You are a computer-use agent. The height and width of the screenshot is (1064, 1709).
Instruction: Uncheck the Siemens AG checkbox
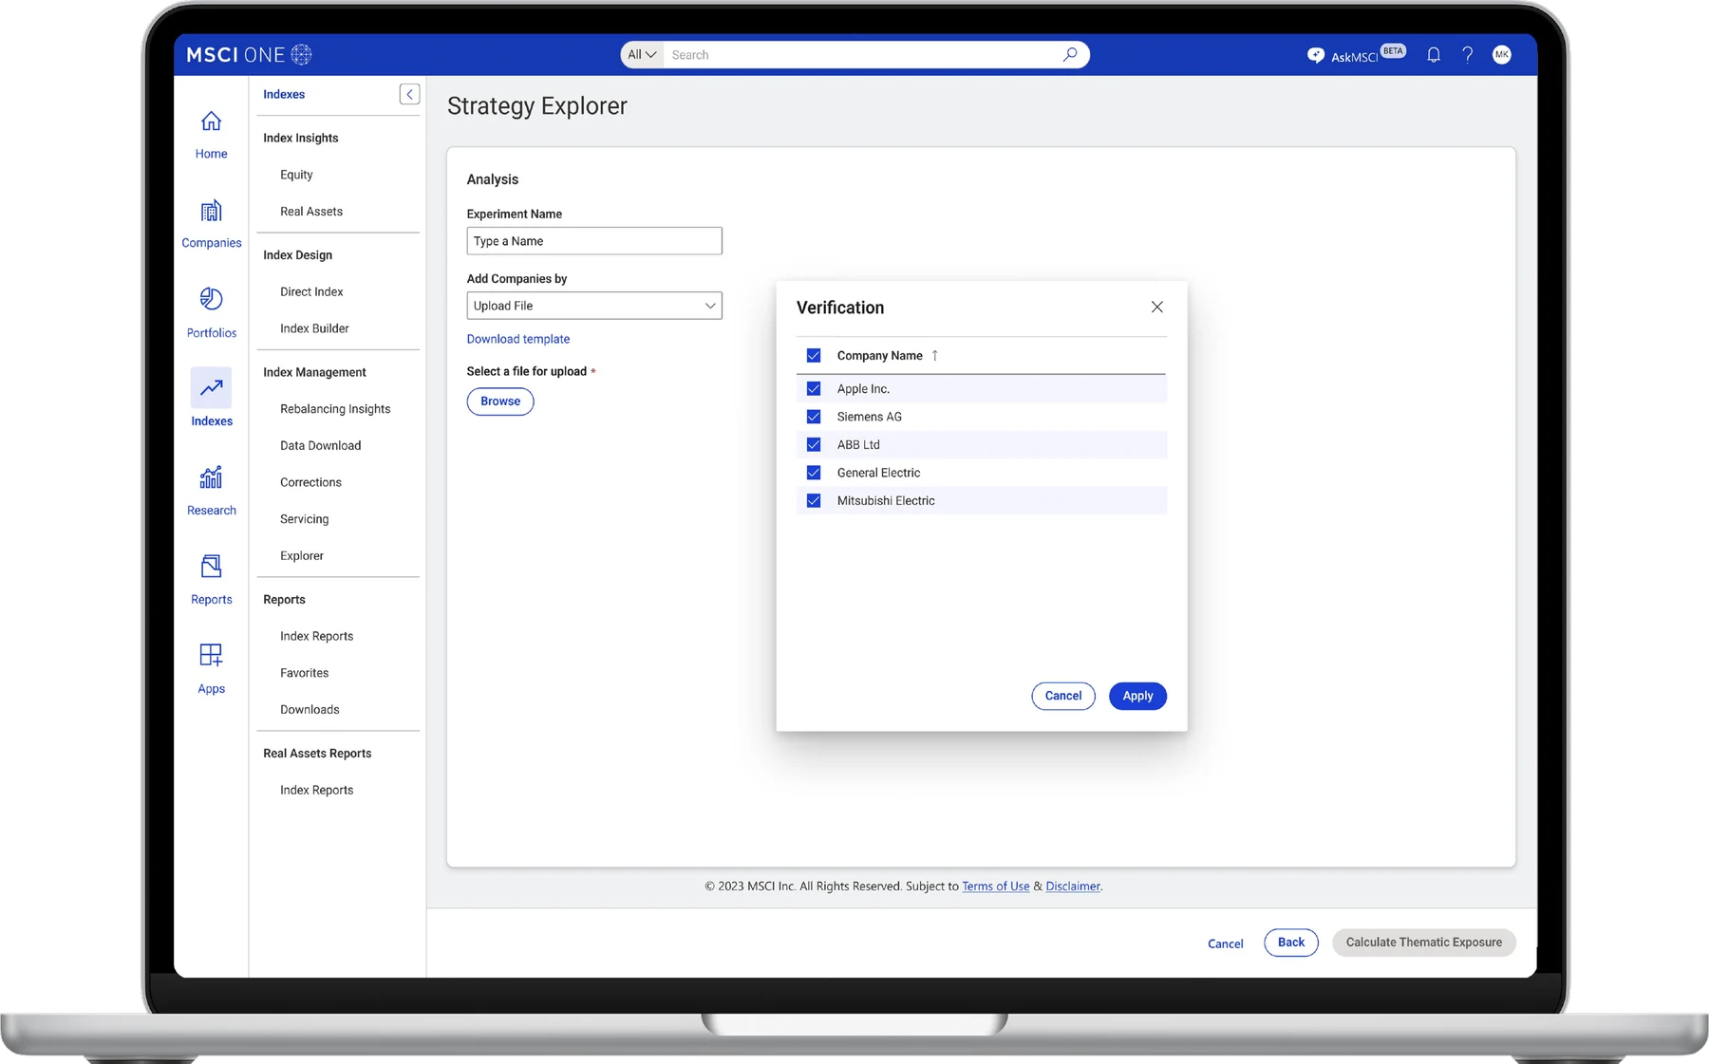814,417
